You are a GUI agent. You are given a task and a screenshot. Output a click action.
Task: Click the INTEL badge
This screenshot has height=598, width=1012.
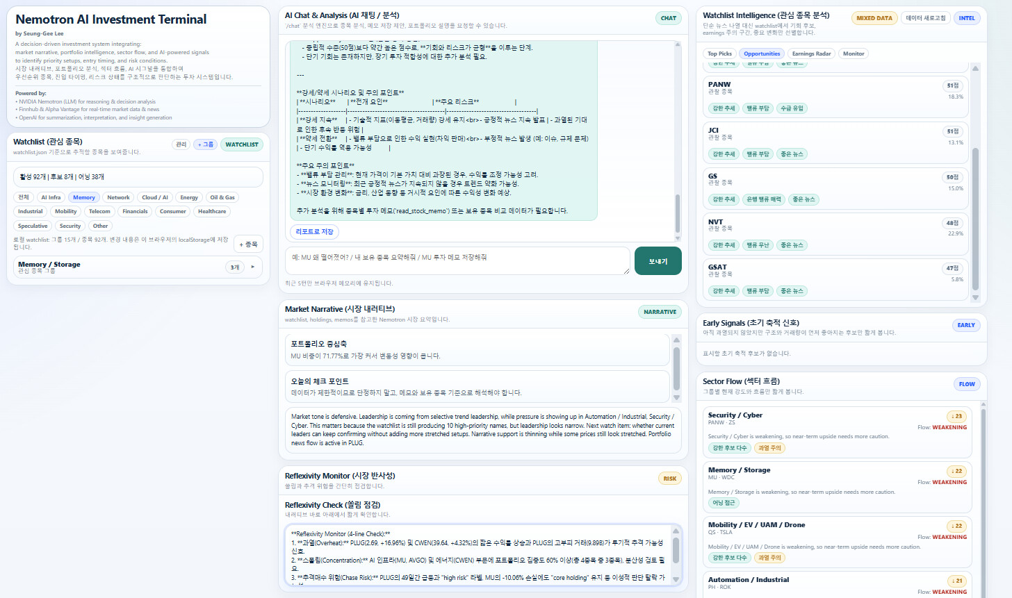click(x=967, y=18)
